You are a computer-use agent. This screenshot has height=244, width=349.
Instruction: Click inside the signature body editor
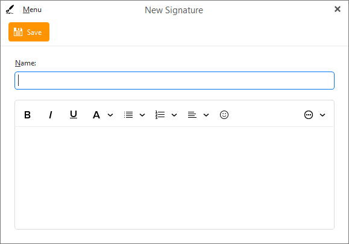175,178
